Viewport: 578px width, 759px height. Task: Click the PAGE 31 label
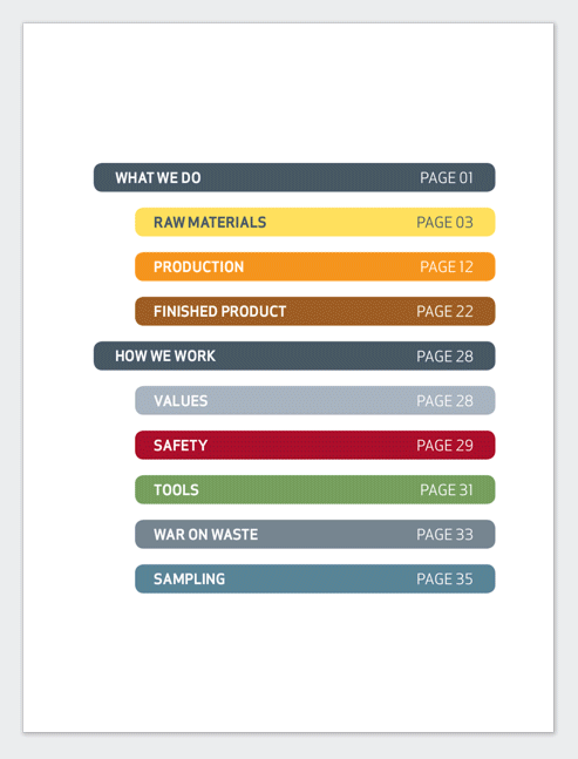tap(446, 490)
